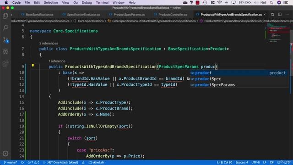This screenshot has width=293, height=165.
Task: Click 'Ln 9, Col 80' cursor position
Action: tap(224, 162)
